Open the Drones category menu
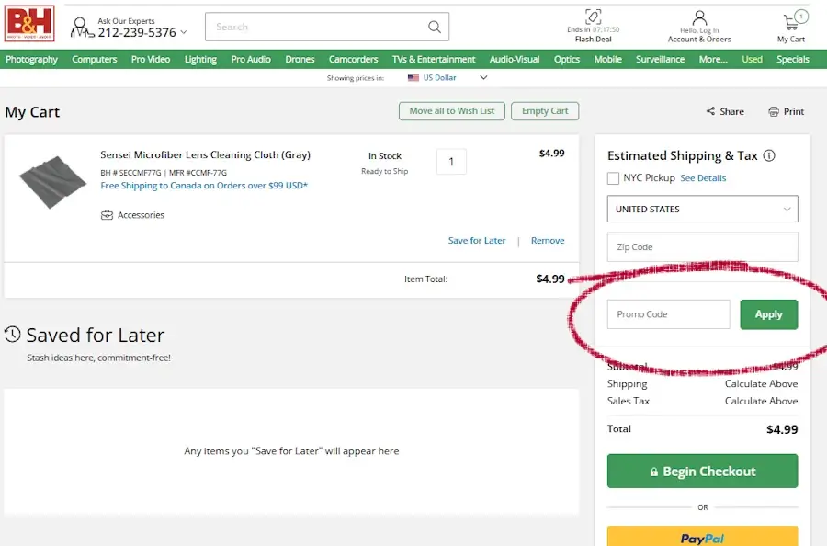Image resolution: width=827 pixels, height=546 pixels. tap(300, 59)
